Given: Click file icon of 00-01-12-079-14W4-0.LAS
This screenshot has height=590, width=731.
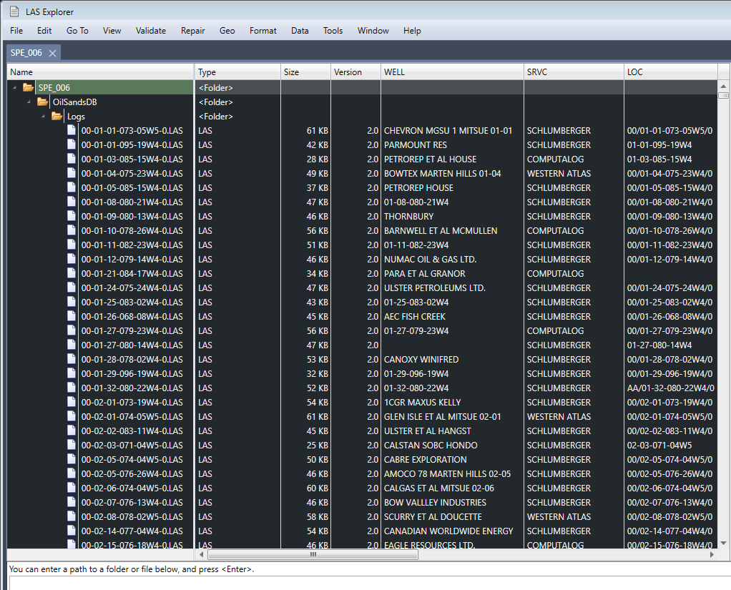Looking at the screenshot, I should pyautogui.click(x=72, y=259).
